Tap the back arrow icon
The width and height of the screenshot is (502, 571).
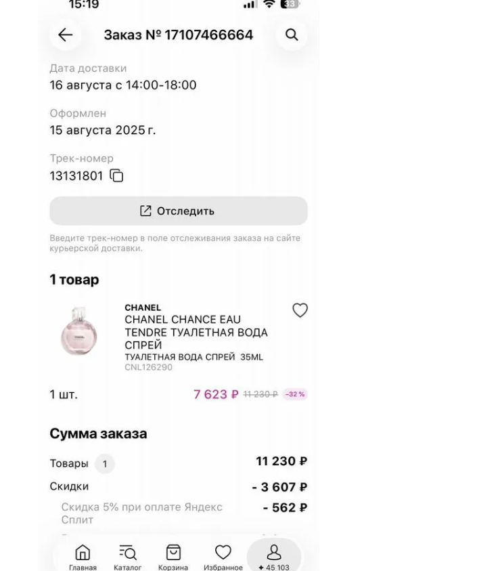click(65, 35)
